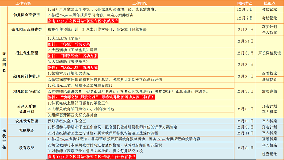284x160 pixels.
Task: Select the date cell 12月14日
Action: pyautogui.click(x=245, y=133)
